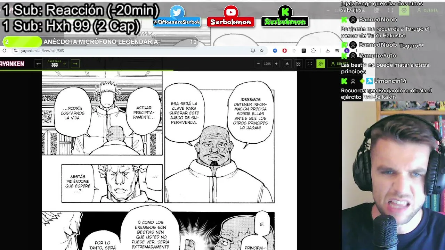This screenshot has height=250, width=445.
Task: Open the dark square extension icon
Action: pos(304,51)
